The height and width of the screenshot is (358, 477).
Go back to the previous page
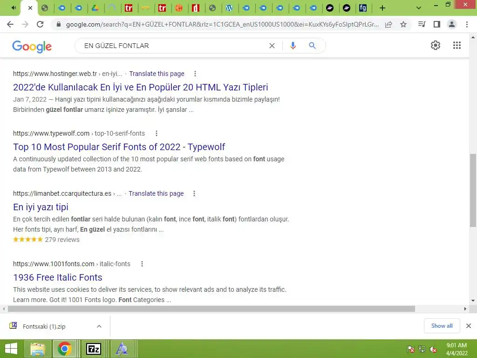[x=10, y=24]
